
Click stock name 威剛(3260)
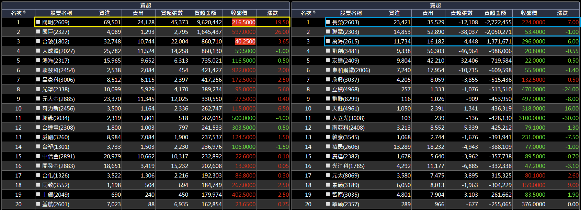point(56,137)
